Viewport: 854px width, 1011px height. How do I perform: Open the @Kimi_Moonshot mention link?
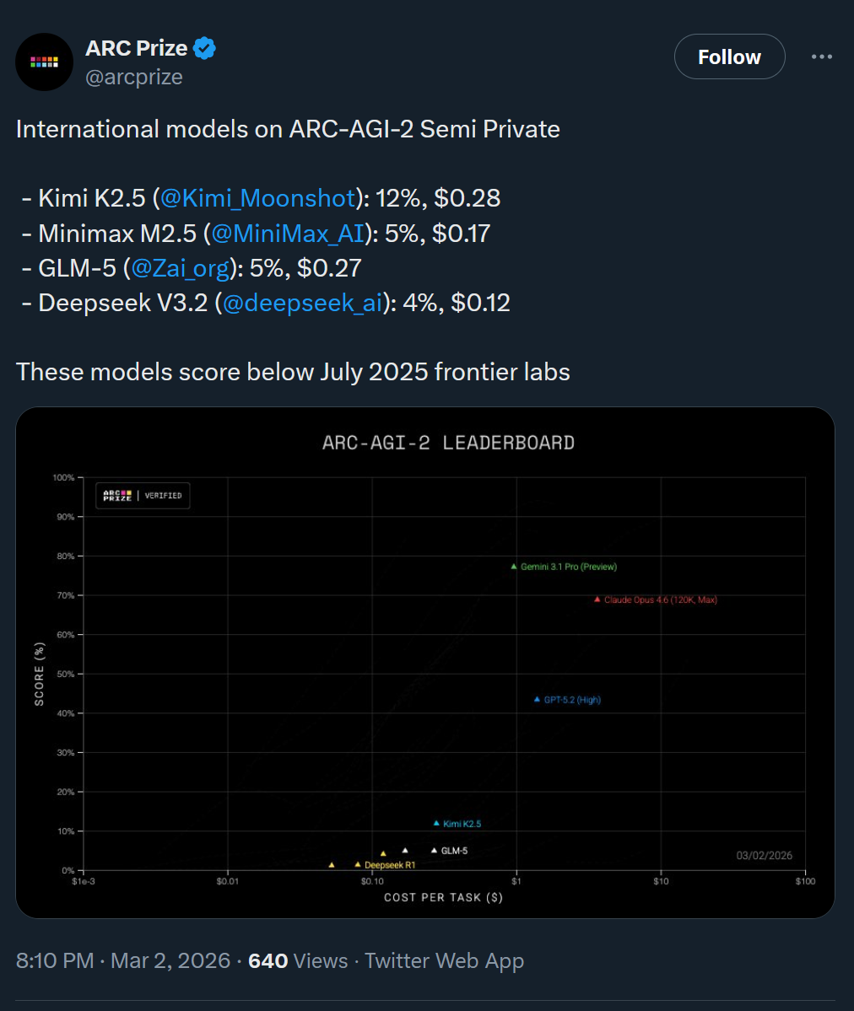(259, 198)
